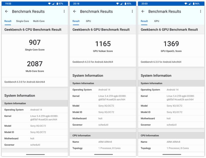
Task: Tap Model row Sony XQ-DC72 in CPU screen
Action: pyautogui.click(x=35, y=126)
